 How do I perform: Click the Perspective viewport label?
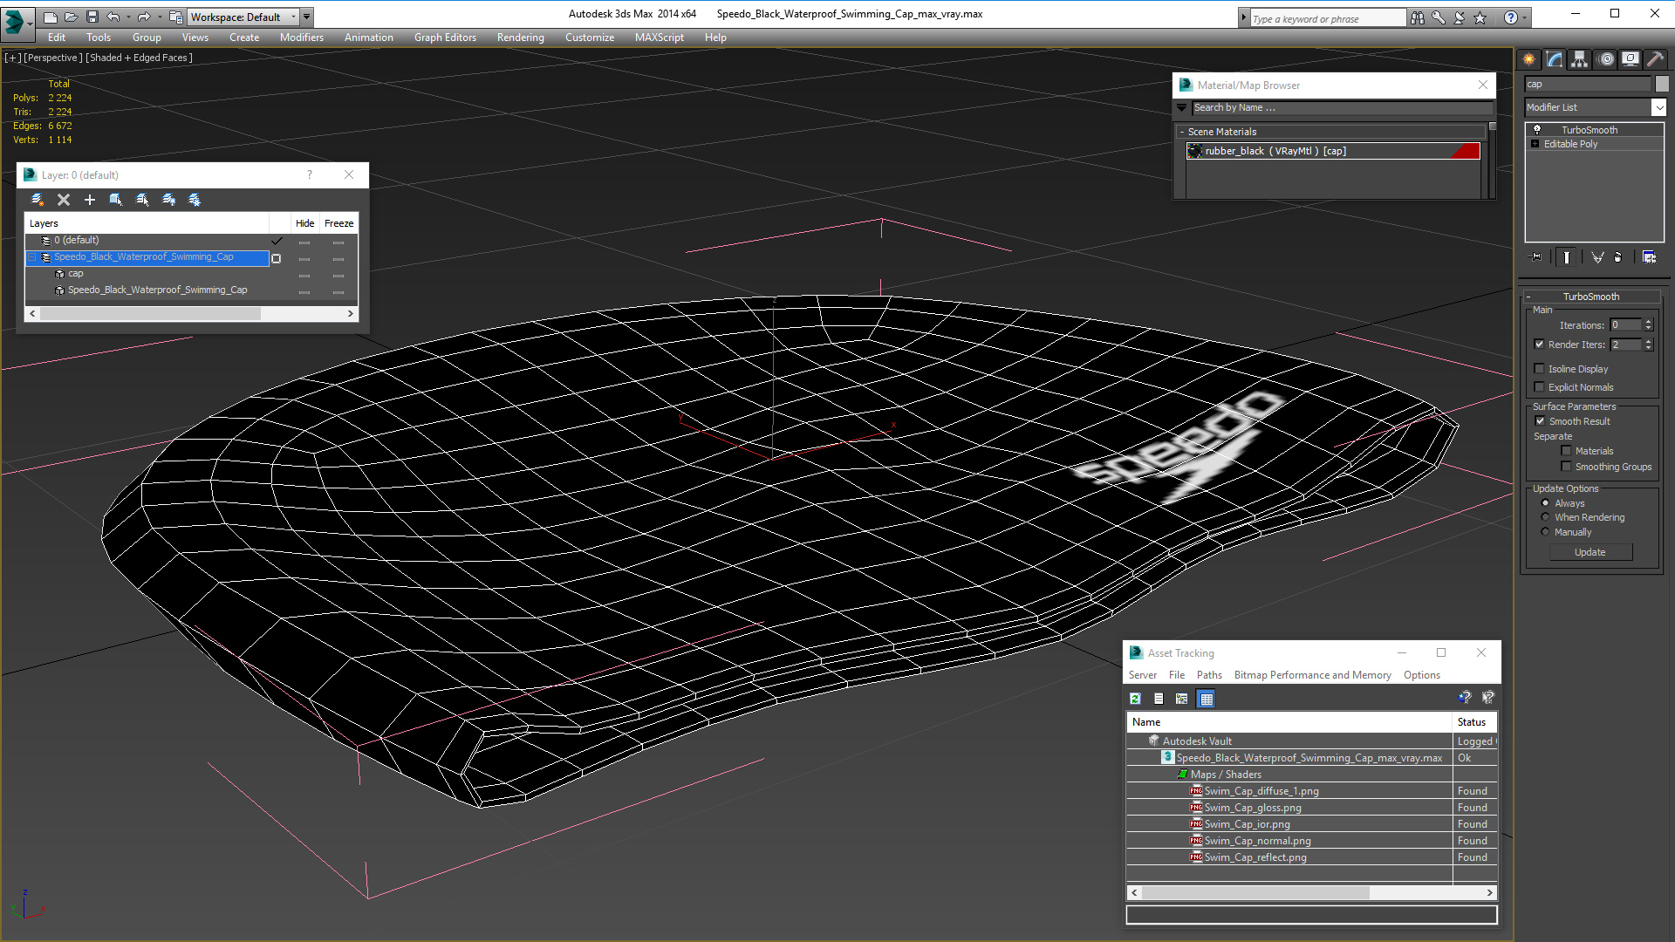tap(53, 58)
